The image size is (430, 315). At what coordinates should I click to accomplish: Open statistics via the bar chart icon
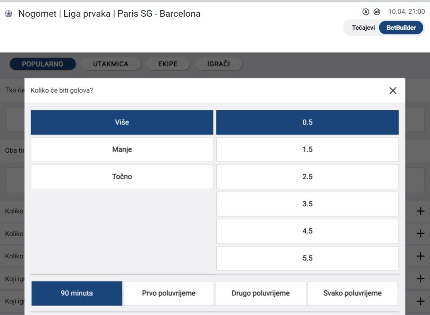[x=377, y=12]
